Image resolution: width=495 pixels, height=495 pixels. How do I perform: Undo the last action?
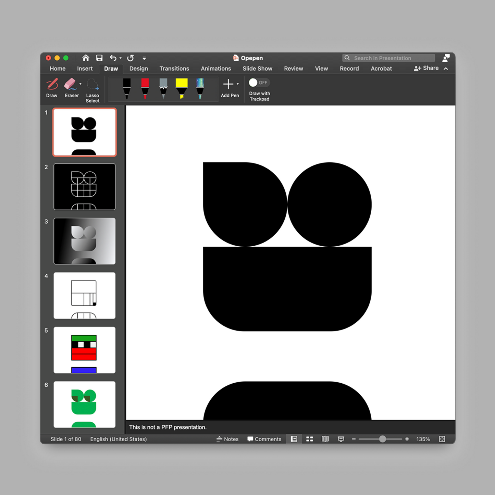pos(113,58)
